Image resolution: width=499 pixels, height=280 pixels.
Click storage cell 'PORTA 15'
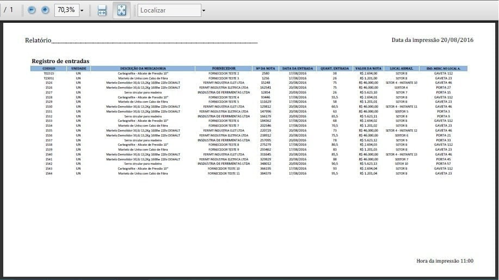(443, 92)
